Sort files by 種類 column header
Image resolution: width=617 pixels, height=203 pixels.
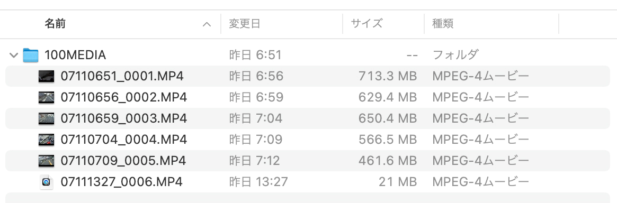click(443, 24)
